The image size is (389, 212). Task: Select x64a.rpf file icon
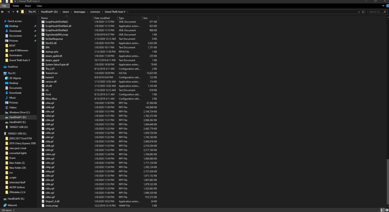43,103
